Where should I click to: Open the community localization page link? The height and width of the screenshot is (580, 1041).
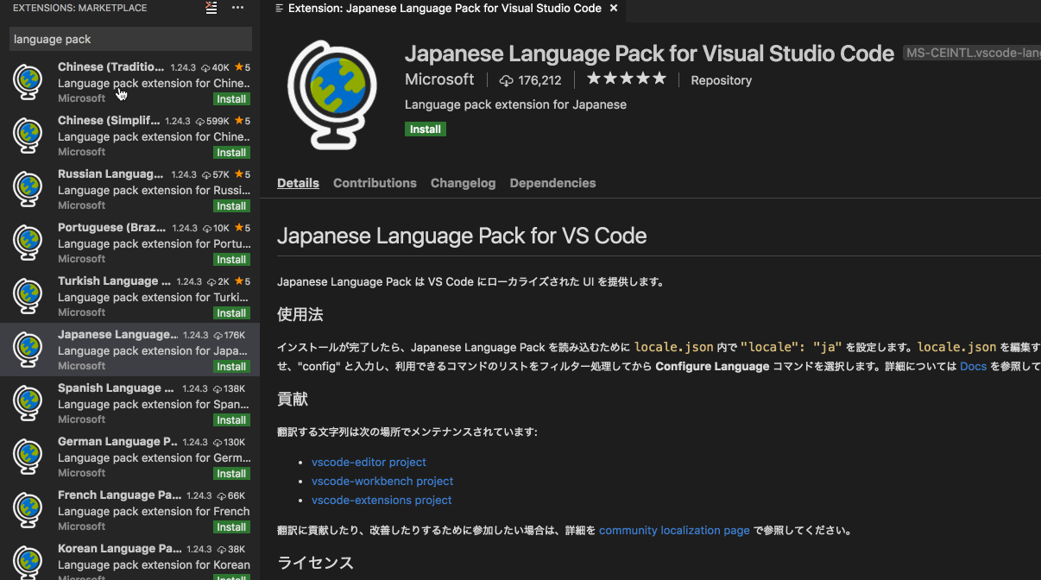point(674,530)
